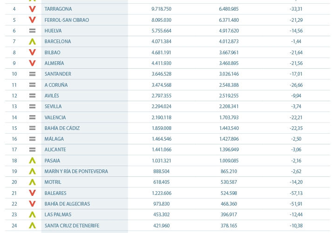This screenshot has width=336, height=233.
Task: Click the green up arrow beside BARCELONA
Action: tap(33, 41)
